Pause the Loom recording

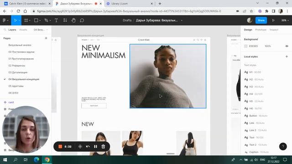[x=95, y=147]
